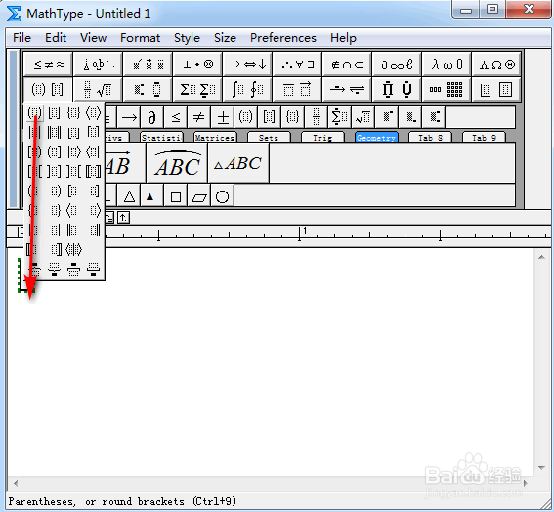
Task: Open relational symbols palette (≤ ≠ ≈)
Action: [49, 64]
